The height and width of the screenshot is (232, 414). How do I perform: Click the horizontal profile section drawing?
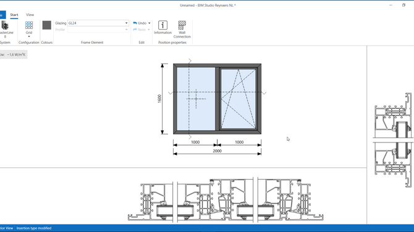point(226,200)
